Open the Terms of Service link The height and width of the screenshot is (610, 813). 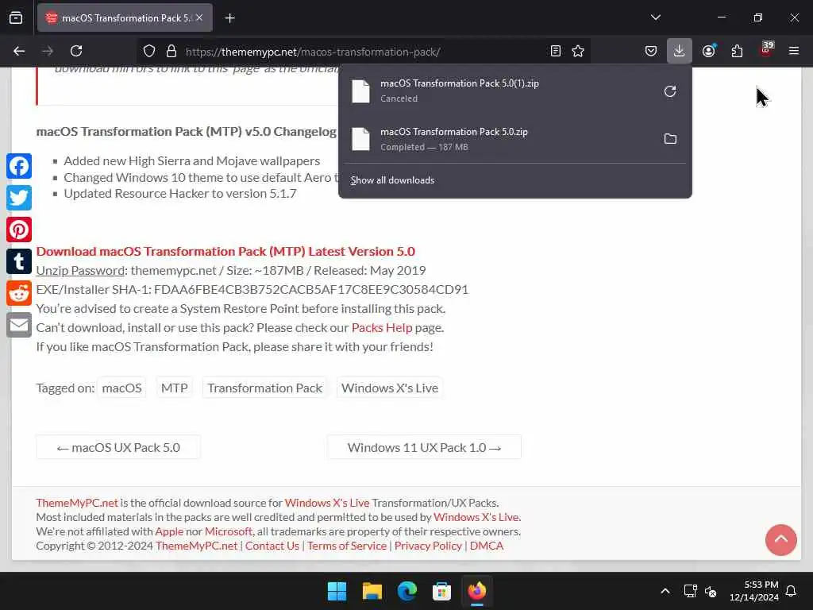tap(346, 546)
